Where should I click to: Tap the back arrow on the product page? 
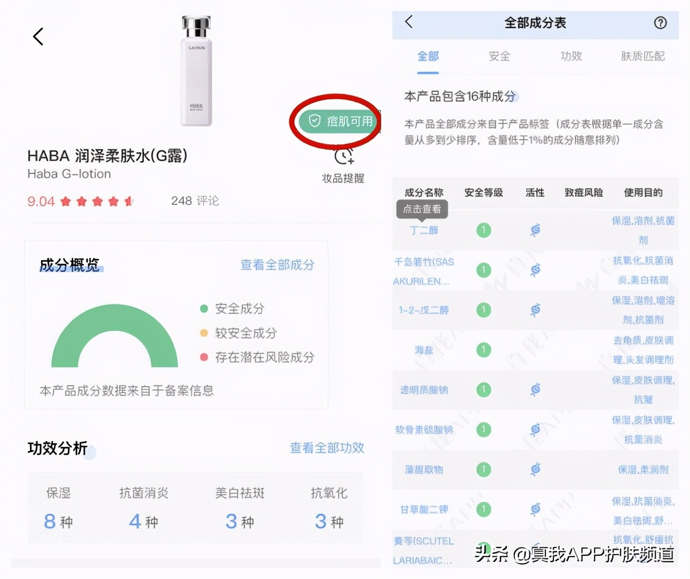37,36
